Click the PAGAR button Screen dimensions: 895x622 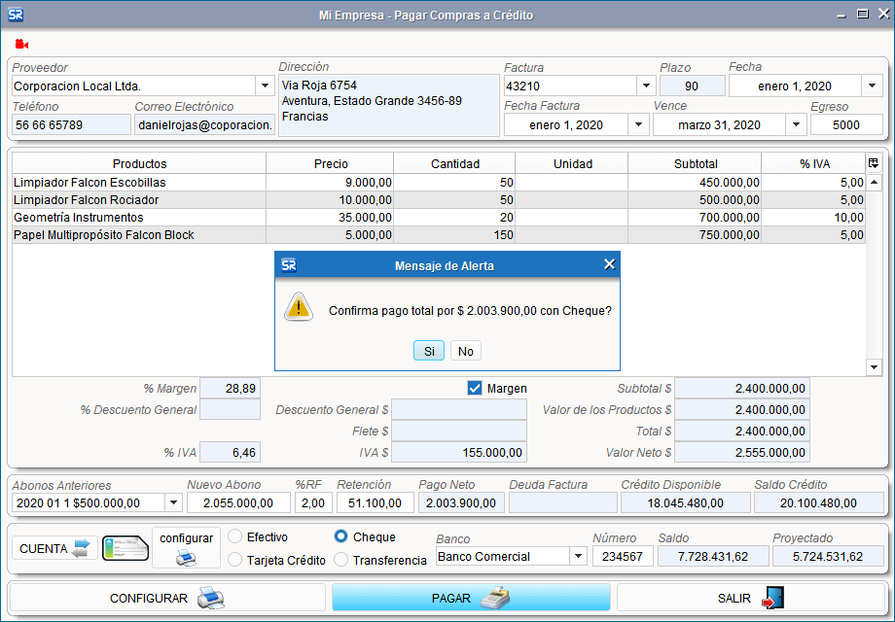tap(471, 598)
